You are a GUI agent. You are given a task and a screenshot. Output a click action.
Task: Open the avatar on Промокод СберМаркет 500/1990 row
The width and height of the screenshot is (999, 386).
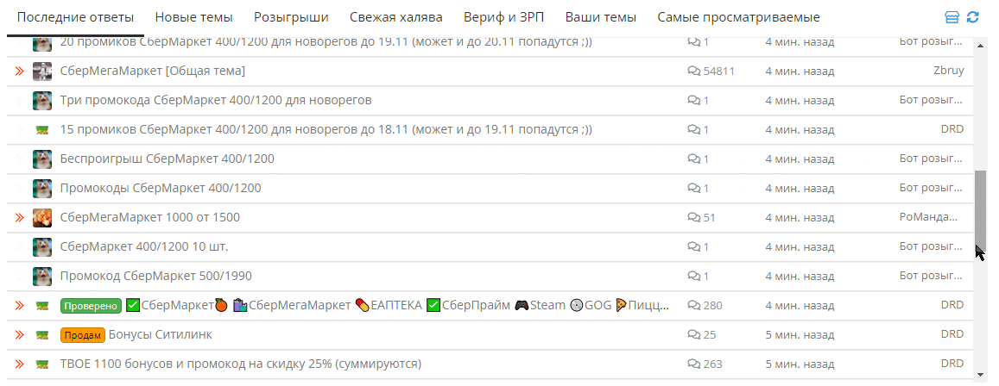coord(42,276)
